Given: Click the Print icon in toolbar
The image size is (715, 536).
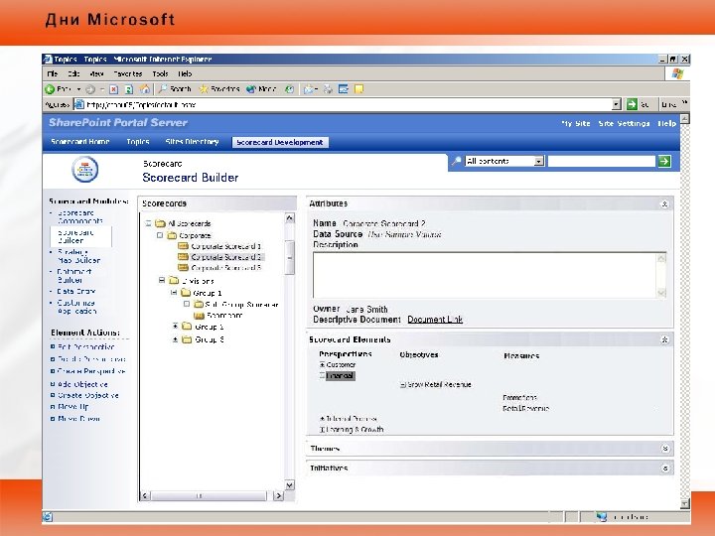Looking at the screenshot, I should (x=328, y=89).
